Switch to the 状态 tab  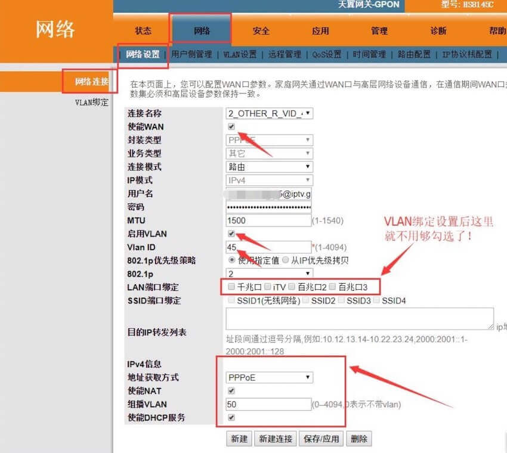point(144,31)
